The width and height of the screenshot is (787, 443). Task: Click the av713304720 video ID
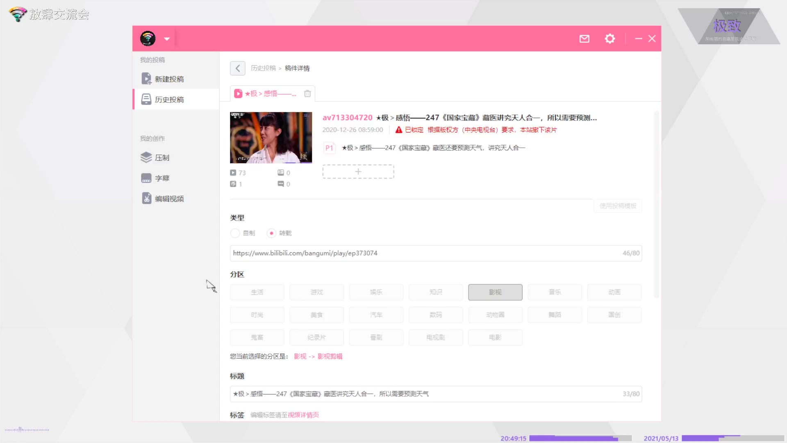click(x=347, y=118)
